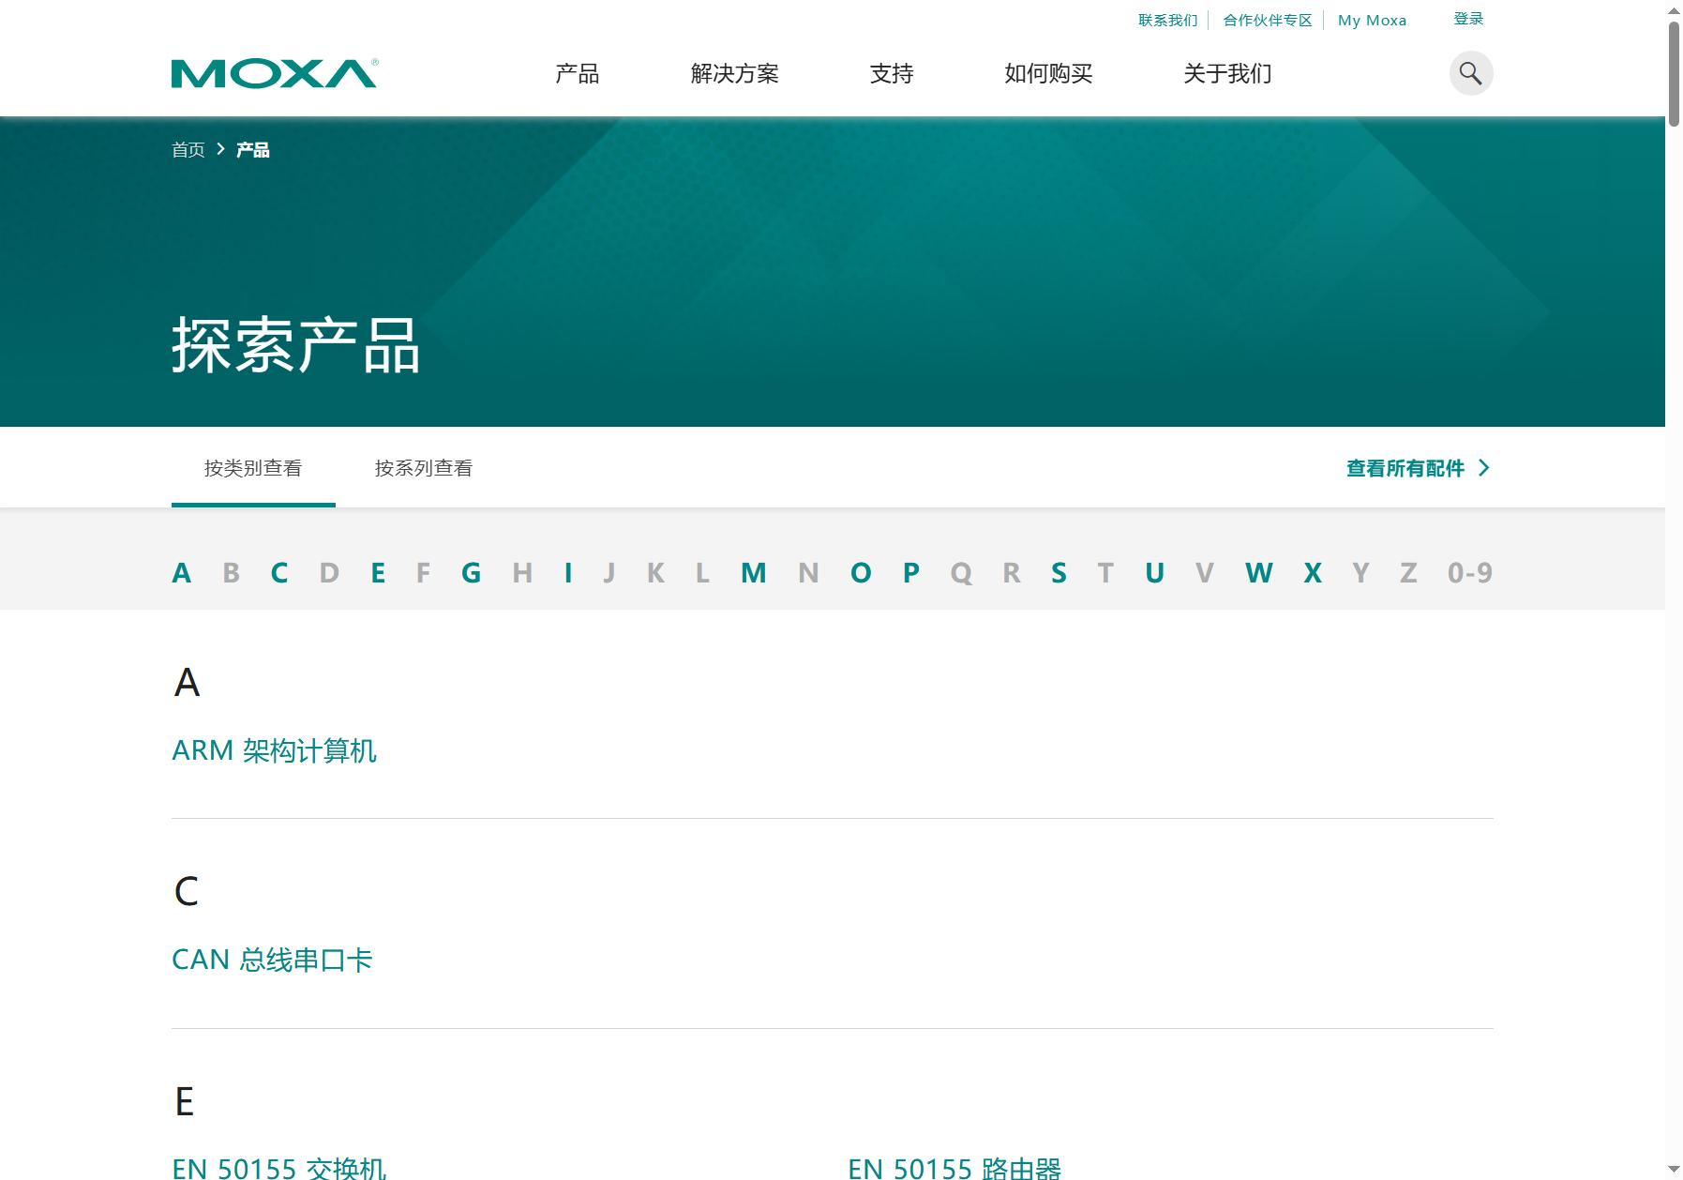
Task: Jump to letter P in the index
Action: click(911, 572)
